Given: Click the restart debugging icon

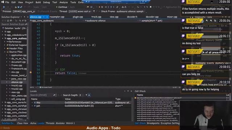Looking at the screenshot, I should [x=102, y=7].
